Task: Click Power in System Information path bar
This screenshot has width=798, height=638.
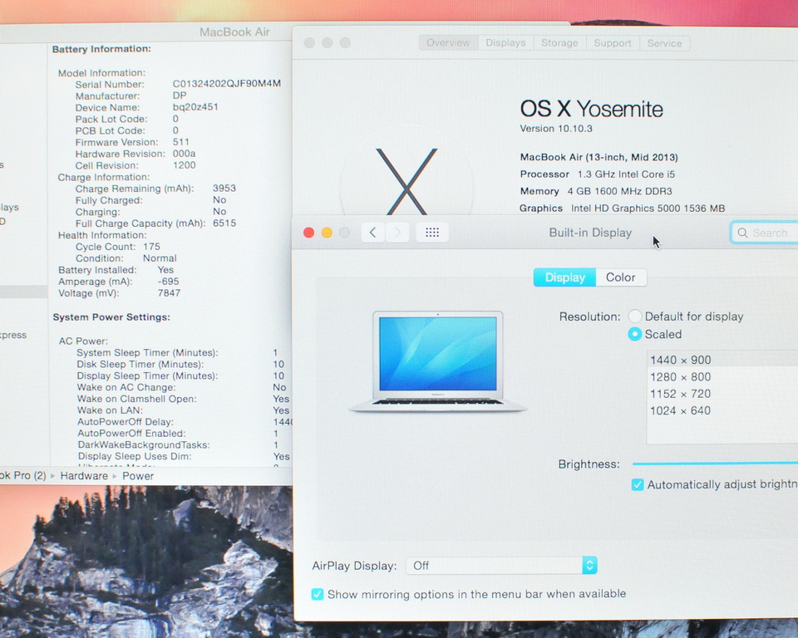Action: (138, 476)
